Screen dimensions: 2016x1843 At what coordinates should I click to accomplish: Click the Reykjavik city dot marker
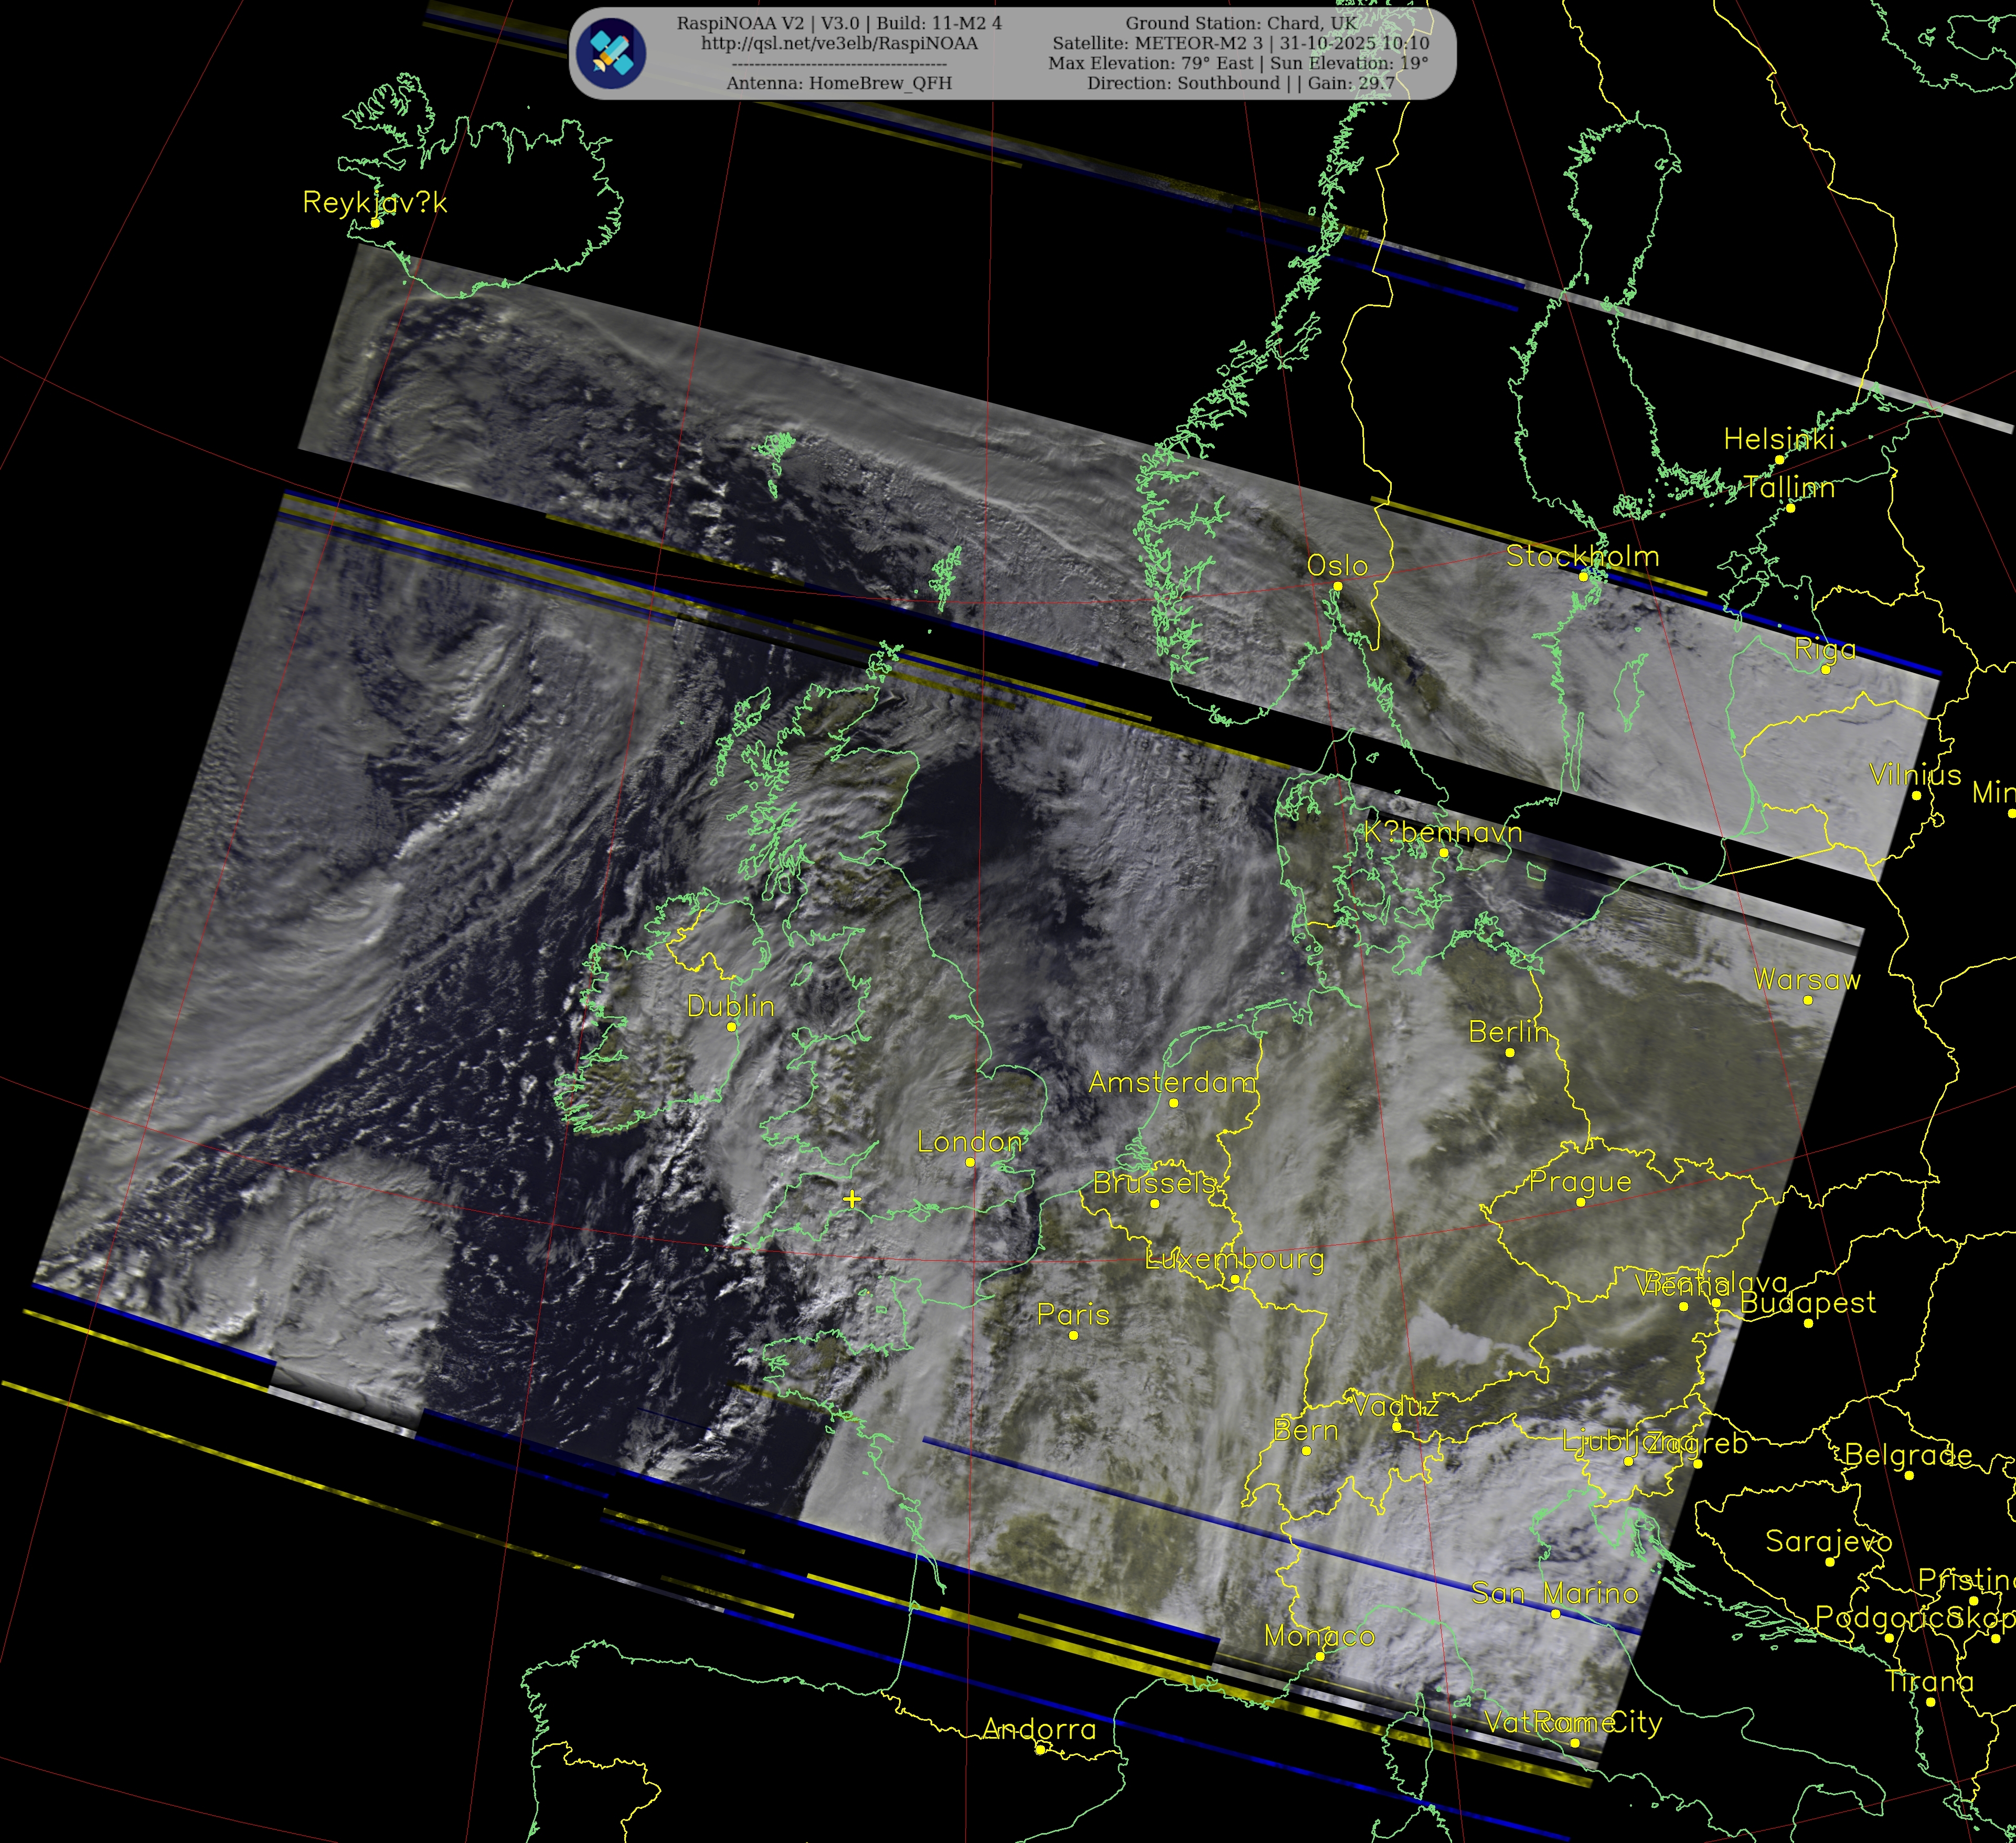tap(376, 223)
